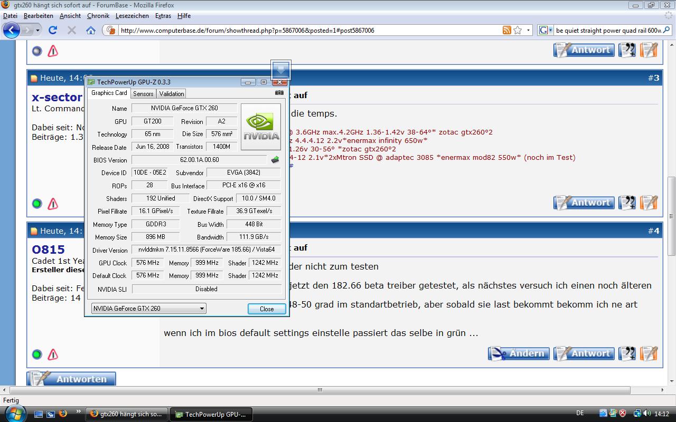Save BIOS via chip icon beside BIOS Version
This screenshot has width=676, height=422.
point(275,160)
